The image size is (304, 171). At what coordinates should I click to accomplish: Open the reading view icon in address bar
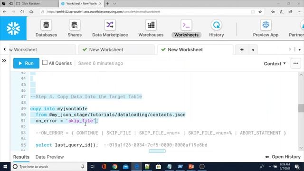click(x=253, y=12)
